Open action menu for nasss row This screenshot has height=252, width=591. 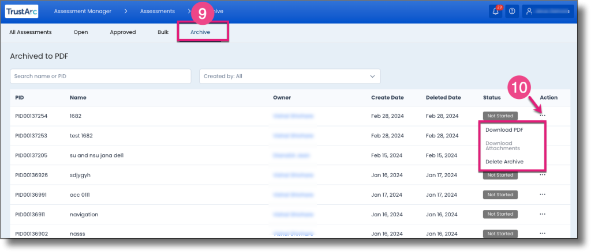pyautogui.click(x=543, y=234)
